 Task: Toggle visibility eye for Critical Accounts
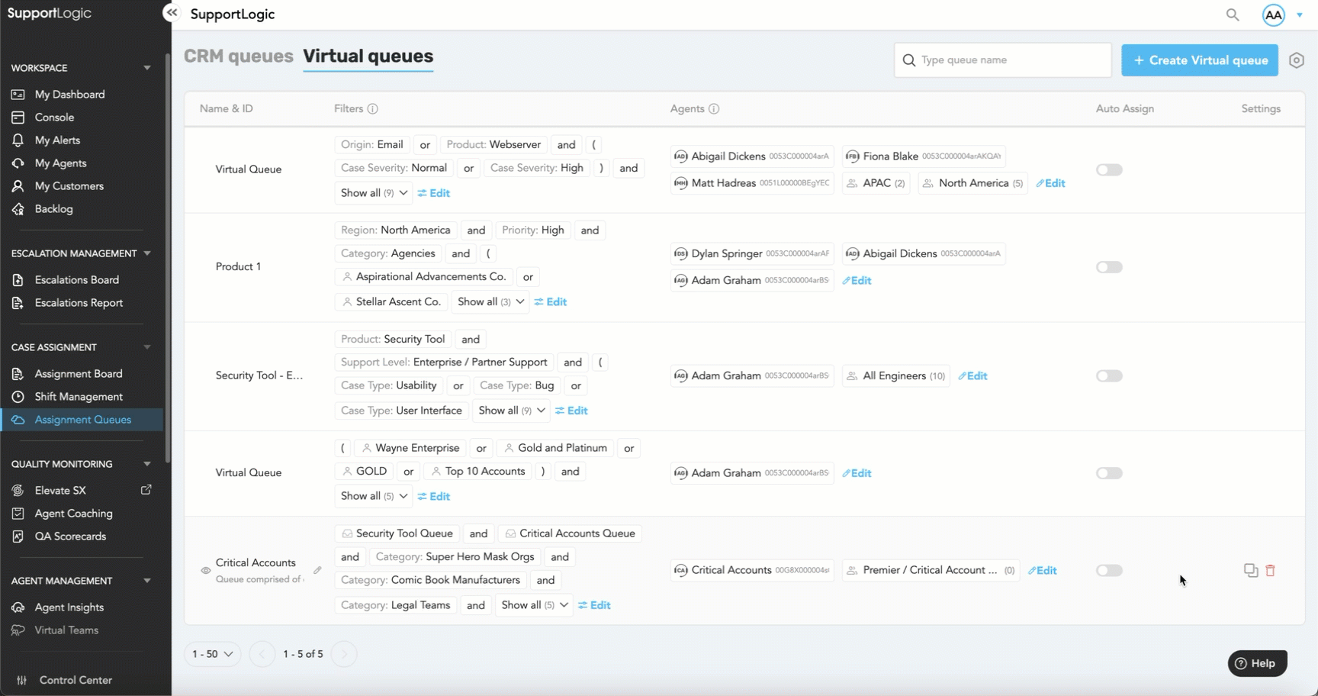[206, 571]
